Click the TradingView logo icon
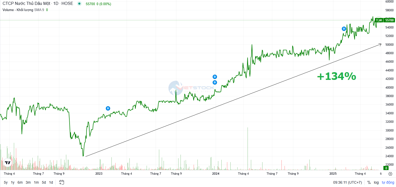396x187 pixels. point(7,163)
